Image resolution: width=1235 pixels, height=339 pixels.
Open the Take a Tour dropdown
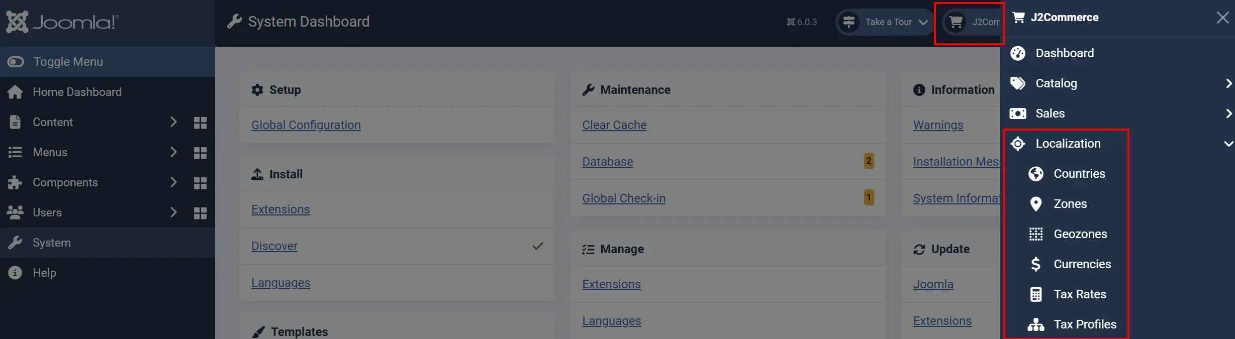tap(885, 22)
